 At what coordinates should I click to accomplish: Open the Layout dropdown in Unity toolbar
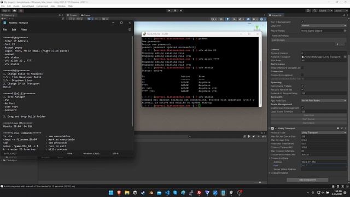(341, 11)
